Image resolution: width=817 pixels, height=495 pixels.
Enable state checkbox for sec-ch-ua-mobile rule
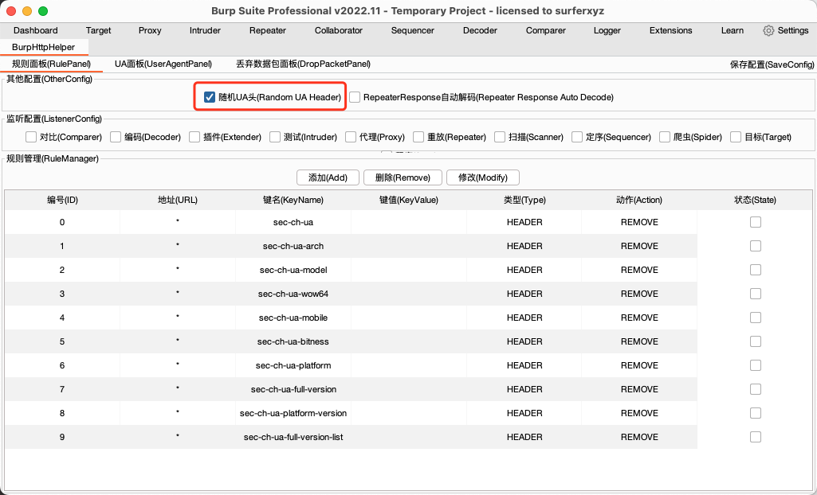click(x=756, y=318)
